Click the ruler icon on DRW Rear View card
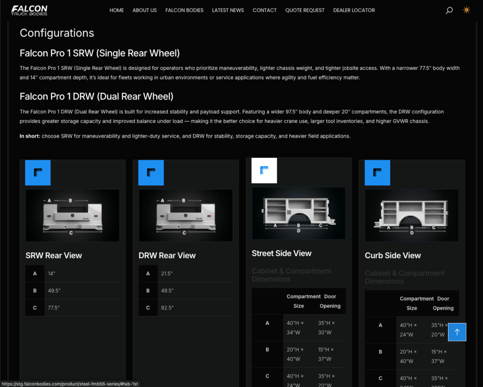The width and height of the screenshot is (483, 387). click(x=151, y=173)
